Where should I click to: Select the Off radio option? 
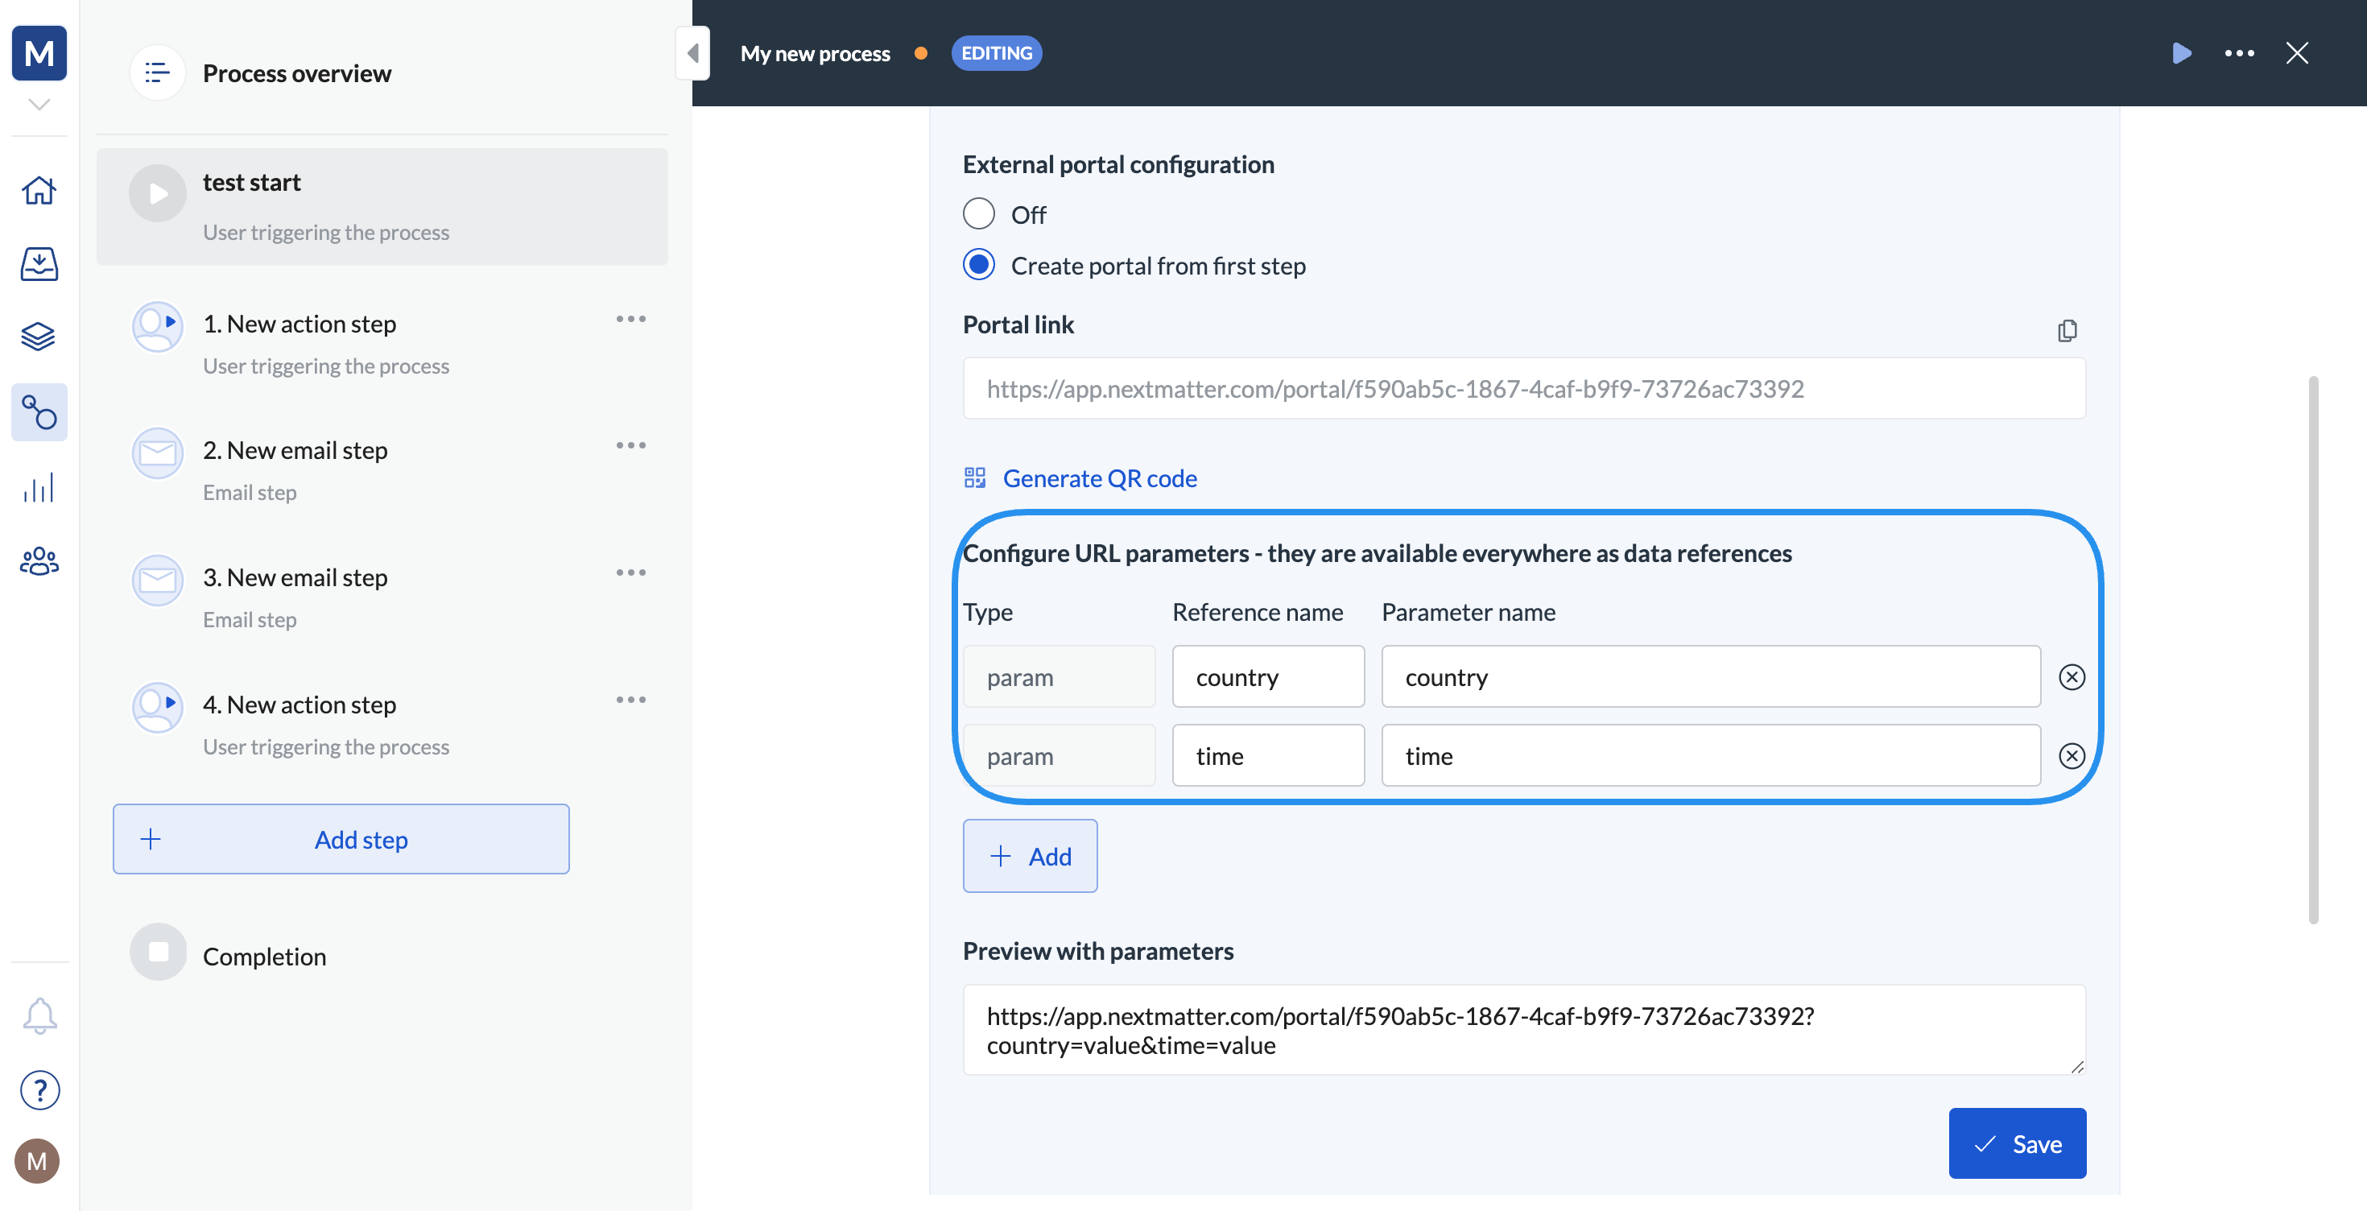[x=978, y=214]
